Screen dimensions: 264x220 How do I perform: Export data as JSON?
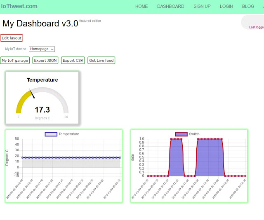point(45,61)
